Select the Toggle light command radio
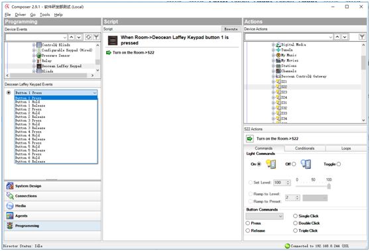This screenshot has height=251, width=370. [x=339, y=164]
